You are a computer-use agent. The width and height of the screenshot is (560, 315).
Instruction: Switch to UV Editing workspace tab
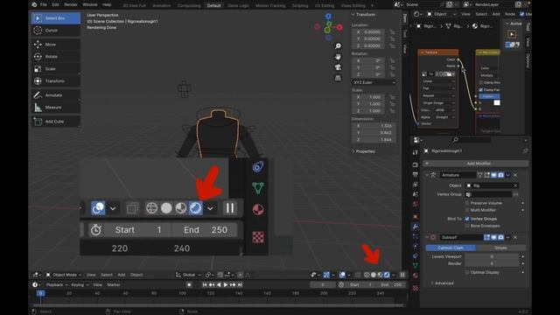click(325, 5)
